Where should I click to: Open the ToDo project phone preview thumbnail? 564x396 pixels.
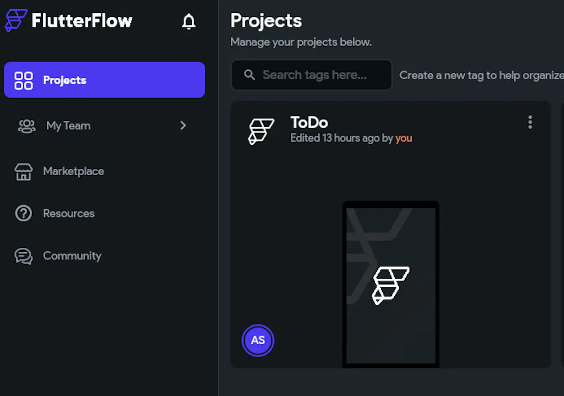pos(391,284)
